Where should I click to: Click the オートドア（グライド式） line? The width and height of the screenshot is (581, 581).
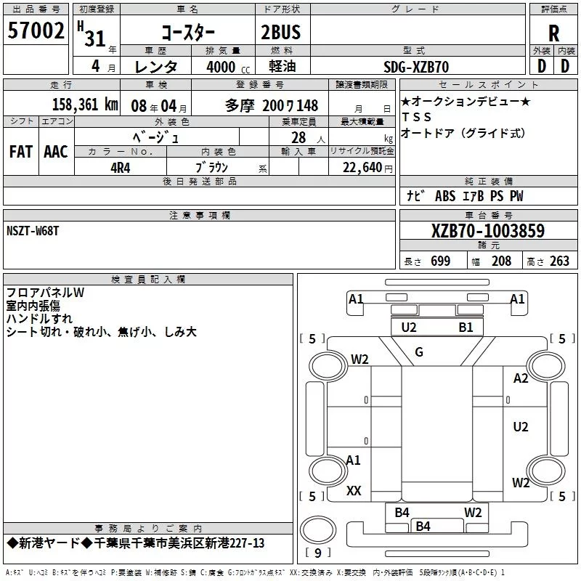click(x=463, y=133)
